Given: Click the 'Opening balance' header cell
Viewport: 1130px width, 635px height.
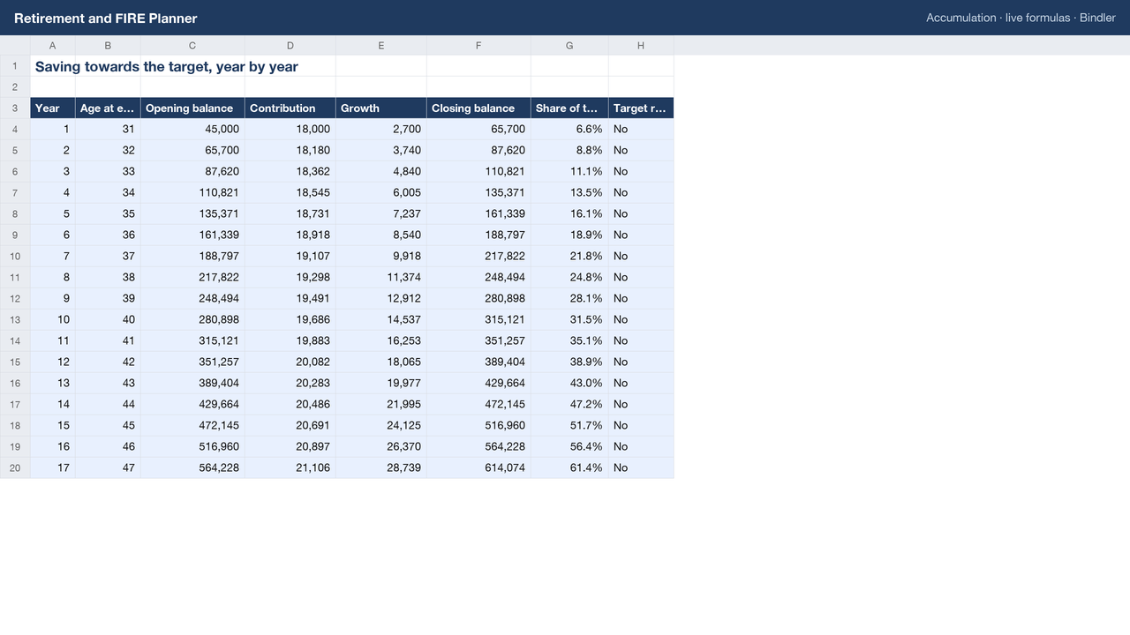Looking at the screenshot, I should pos(192,108).
